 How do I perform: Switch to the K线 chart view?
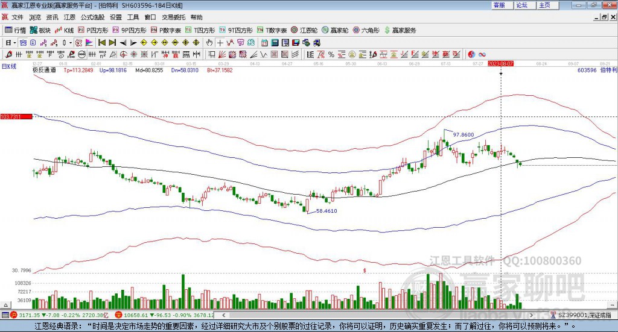(x=64, y=30)
